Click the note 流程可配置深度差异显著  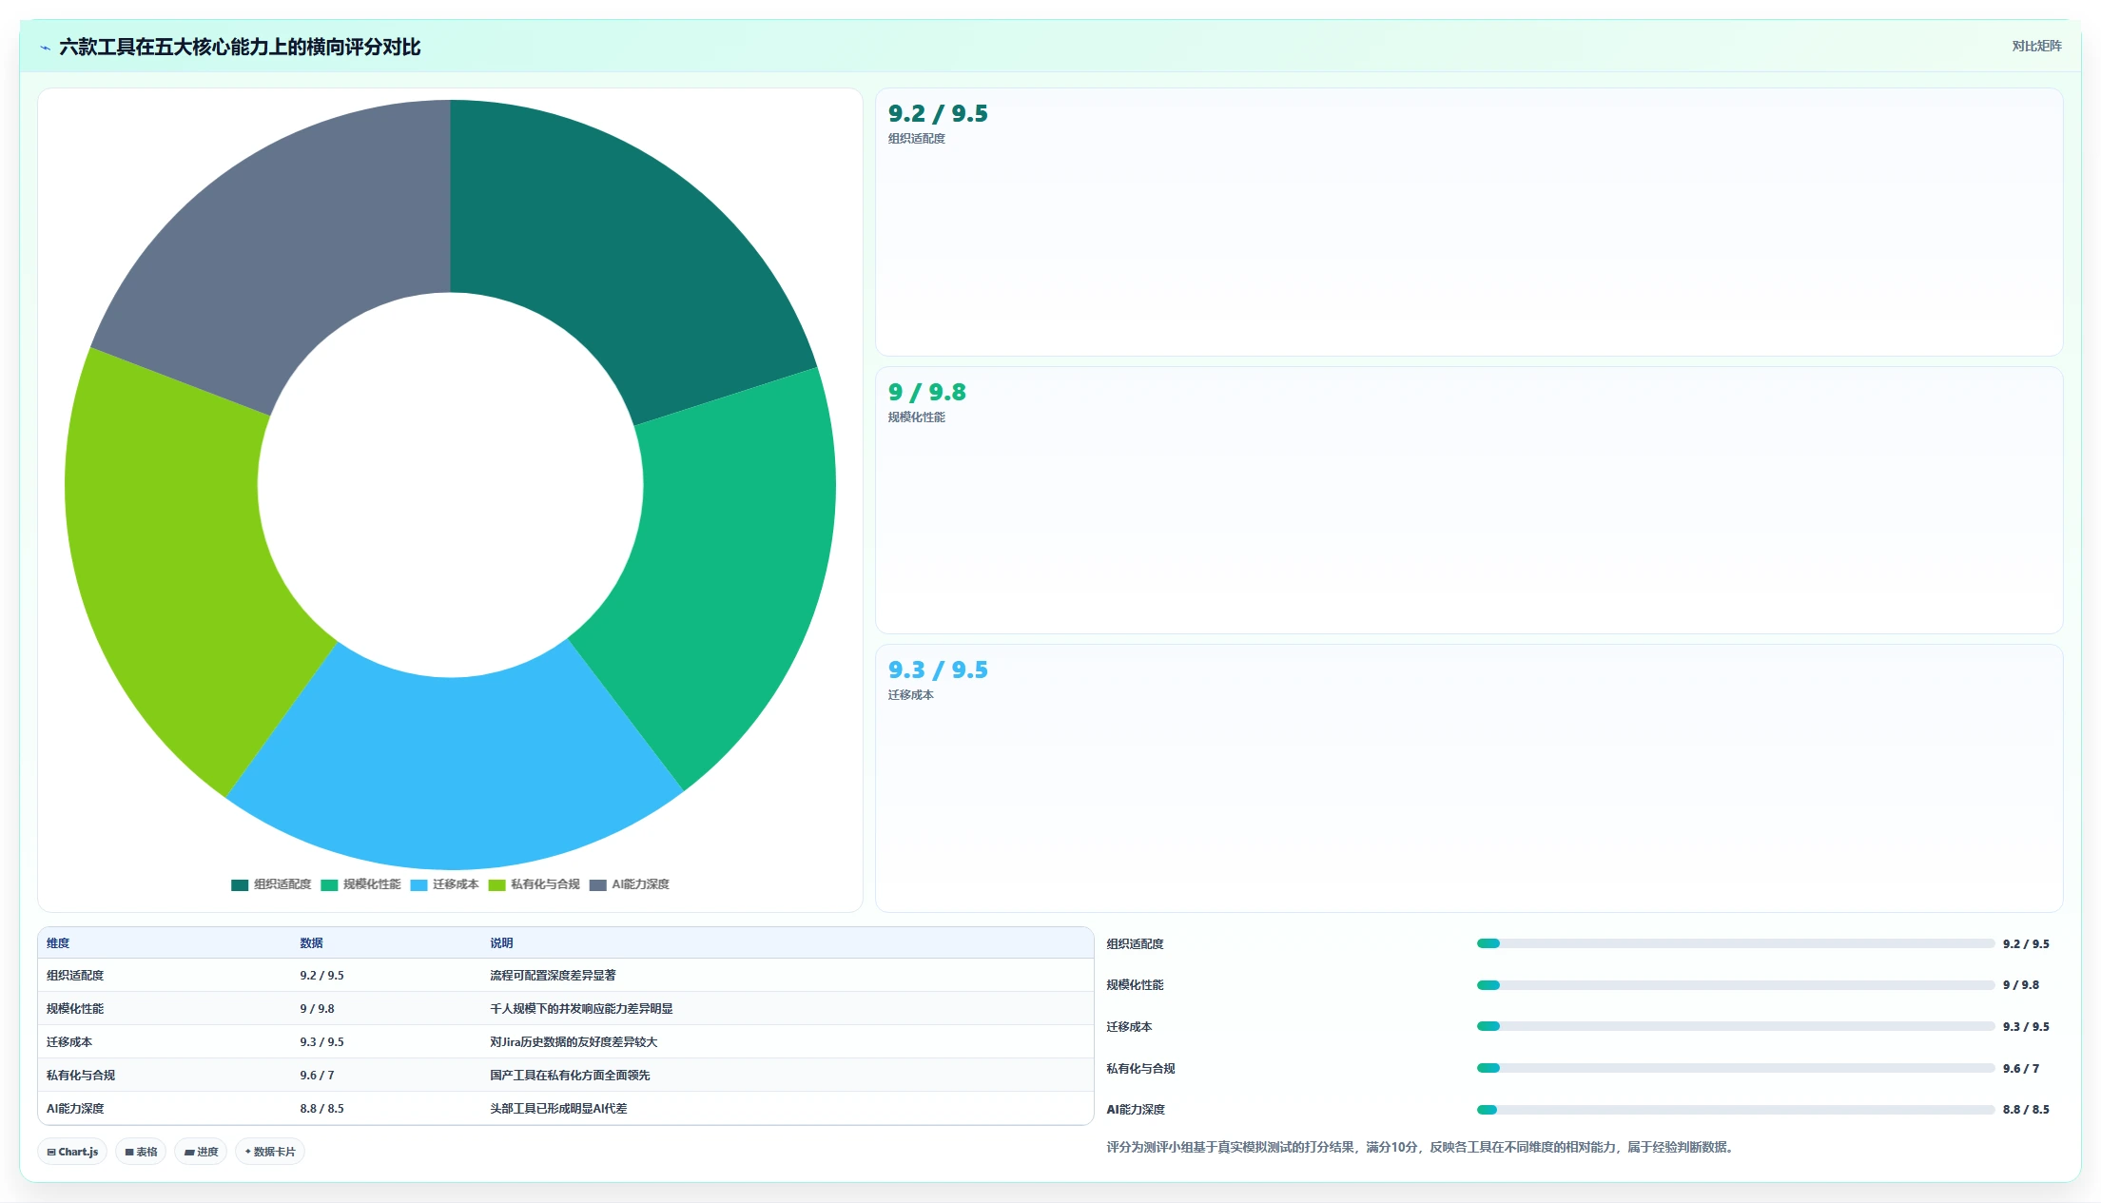tap(553, 976)
